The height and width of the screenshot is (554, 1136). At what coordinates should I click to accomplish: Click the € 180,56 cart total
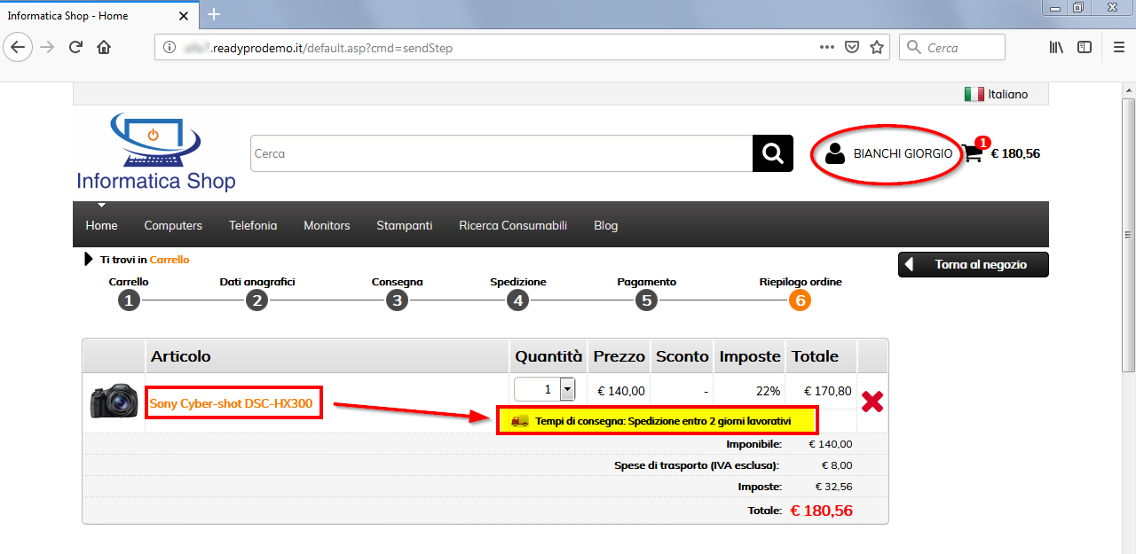click(1015, 153)
